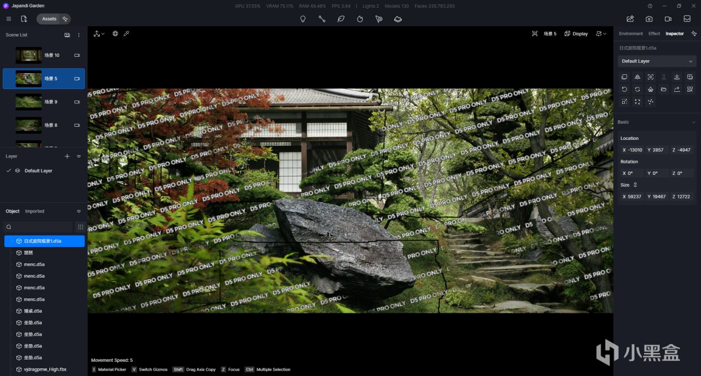Click the import file icon beside the menu
This screenshot has width=701, height=376.
click(x=24, y=19)
